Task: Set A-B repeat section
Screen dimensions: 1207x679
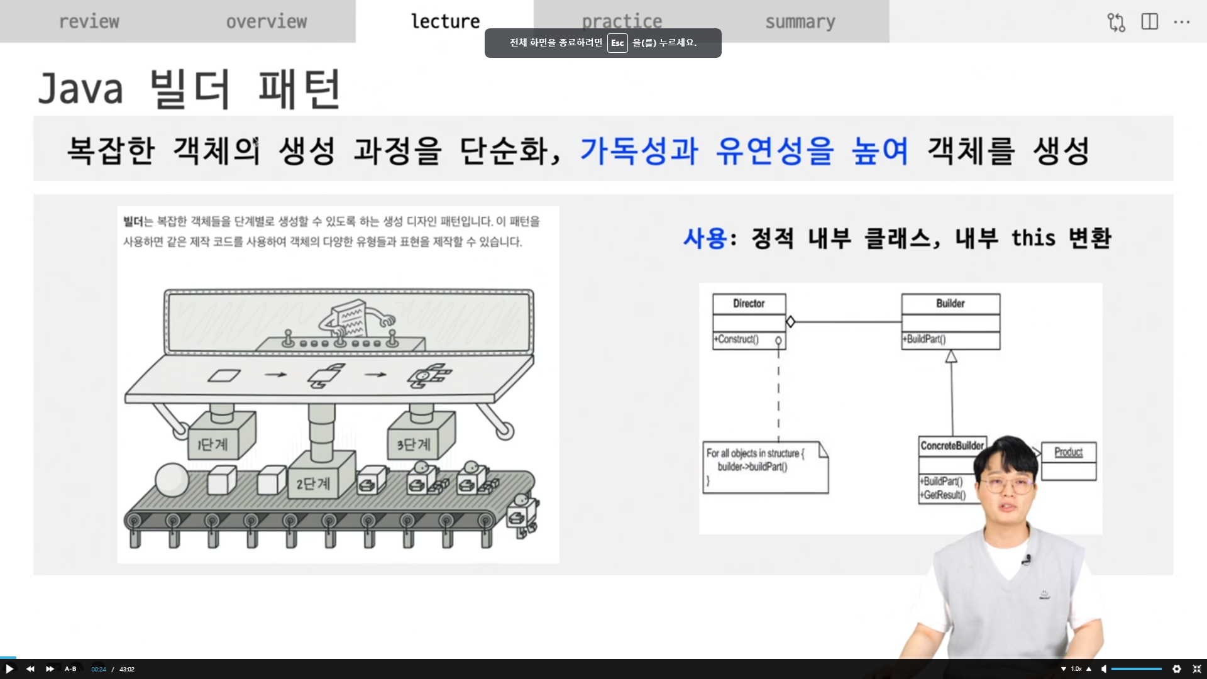Action: click(x=70, y=669)
